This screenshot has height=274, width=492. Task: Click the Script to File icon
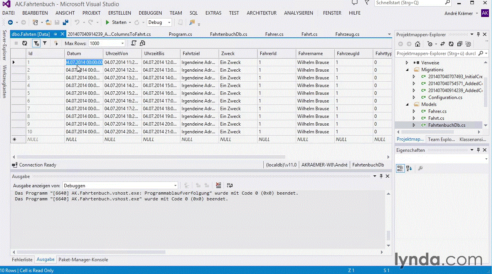(142, 43)
